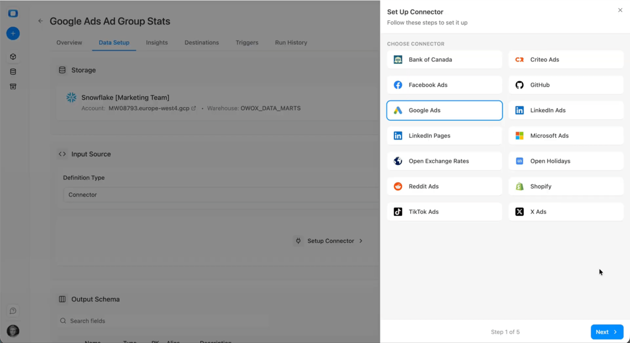Click the back arrow beside page title
The height and width of the screenshot is (343, 630).
click(x=41, y=21)
